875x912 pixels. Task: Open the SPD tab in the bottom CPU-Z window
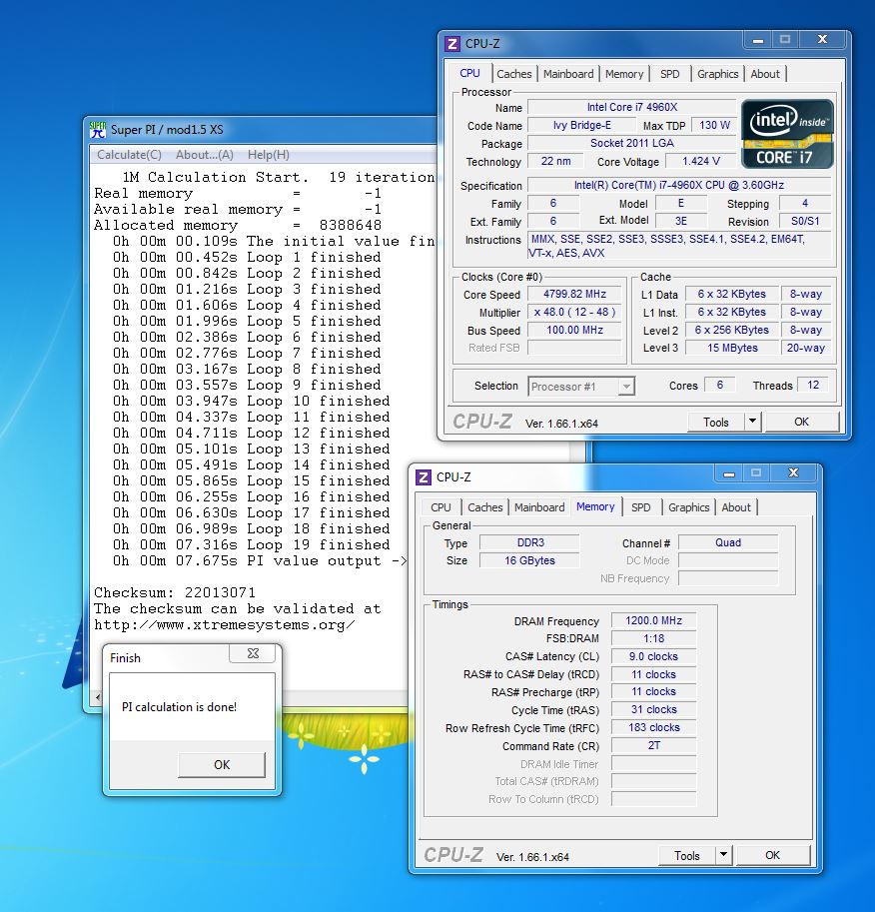tap(641, 507)
